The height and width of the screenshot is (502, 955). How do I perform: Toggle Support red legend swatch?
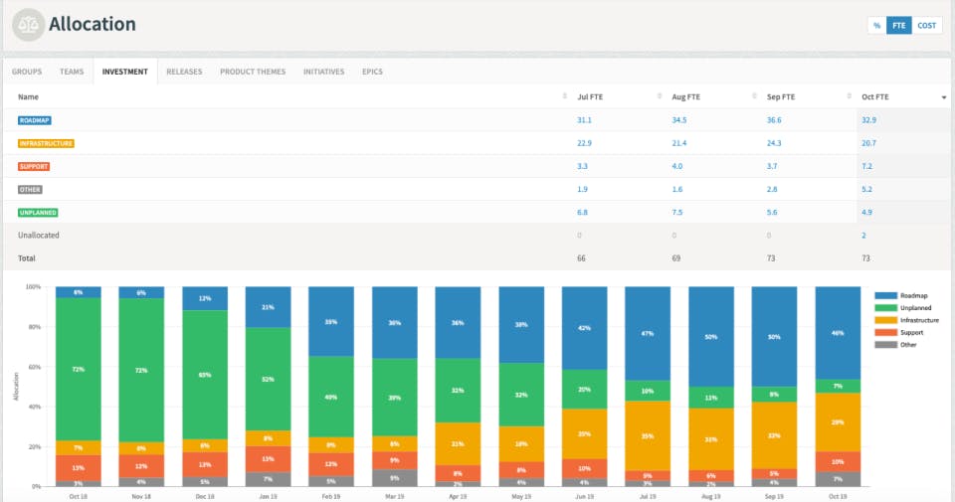(885, 332)
